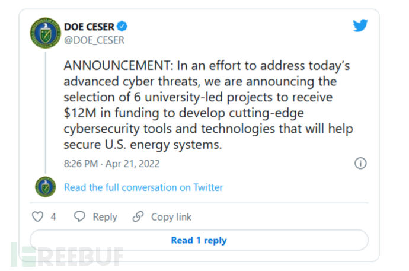
Task: Like the tweet with the heart icon
Action: (38, 217)
